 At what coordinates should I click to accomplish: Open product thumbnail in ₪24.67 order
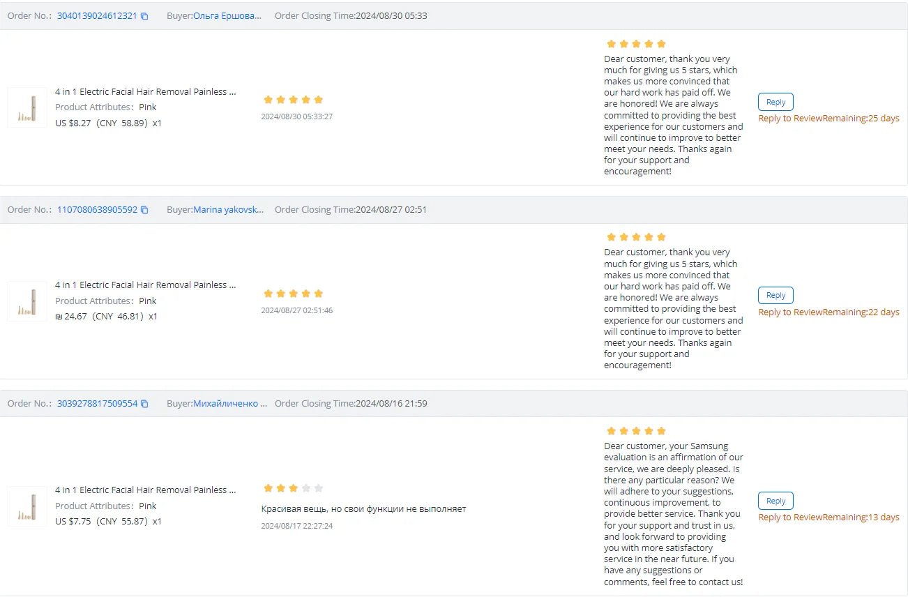coord(27,301)
